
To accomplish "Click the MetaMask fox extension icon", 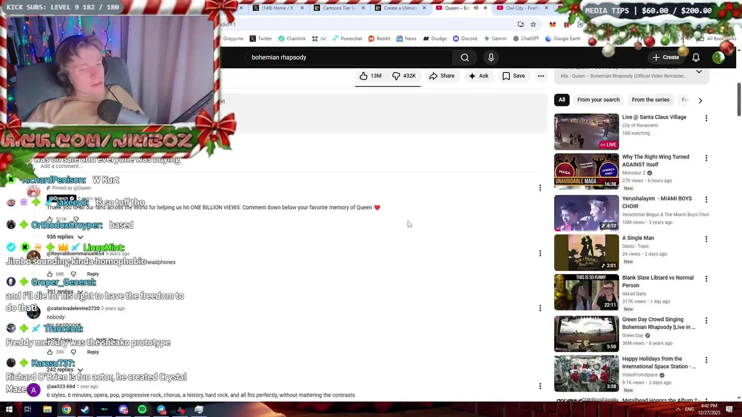I will point(552,24).
